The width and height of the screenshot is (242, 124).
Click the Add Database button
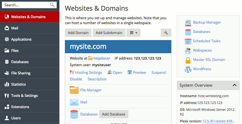coord(114,114)
